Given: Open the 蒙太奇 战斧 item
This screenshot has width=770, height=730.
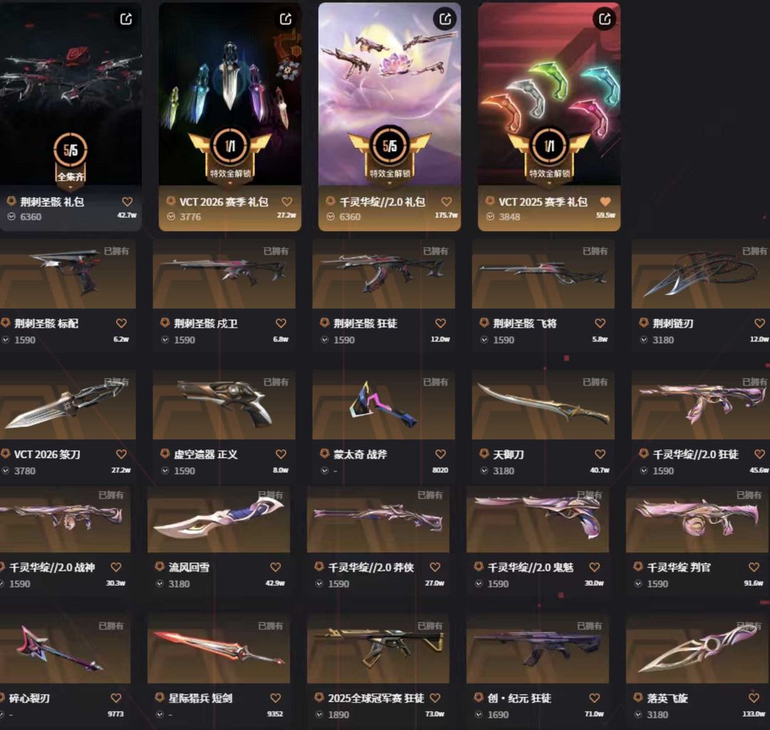Looking at the screenshot, I should coord(384,405).
